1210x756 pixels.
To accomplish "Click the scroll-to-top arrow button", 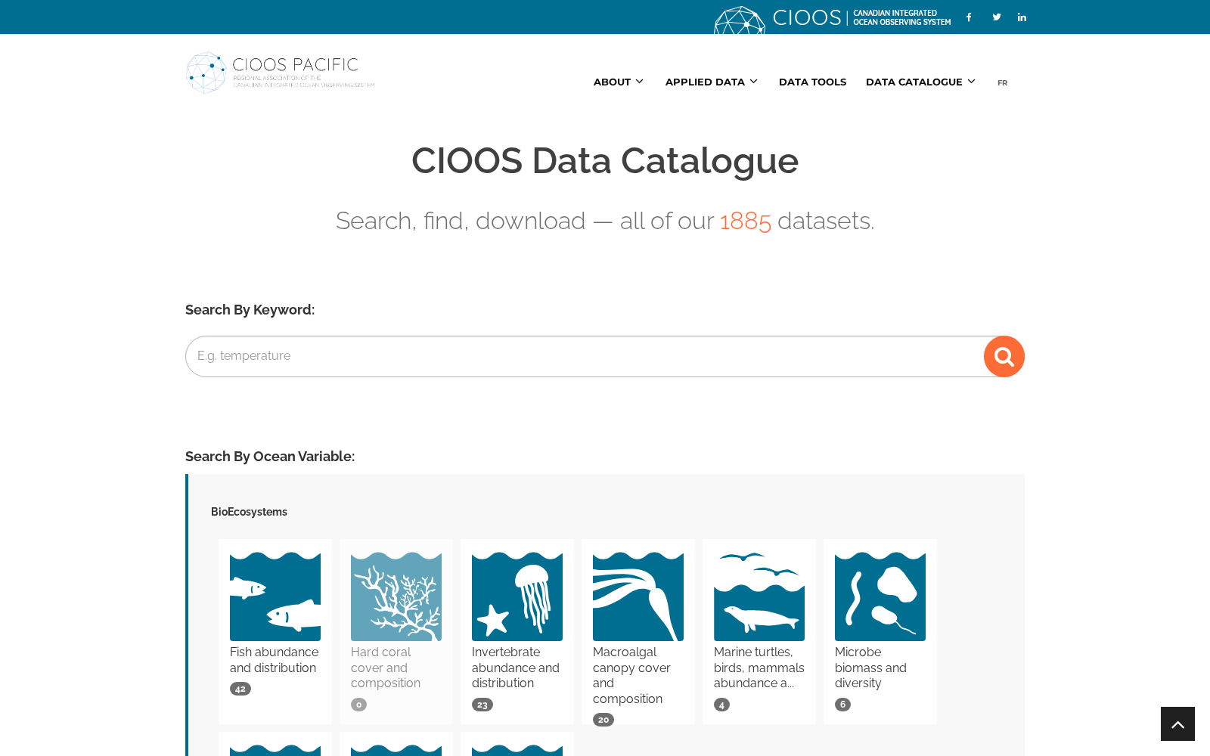I will 1177,724.
